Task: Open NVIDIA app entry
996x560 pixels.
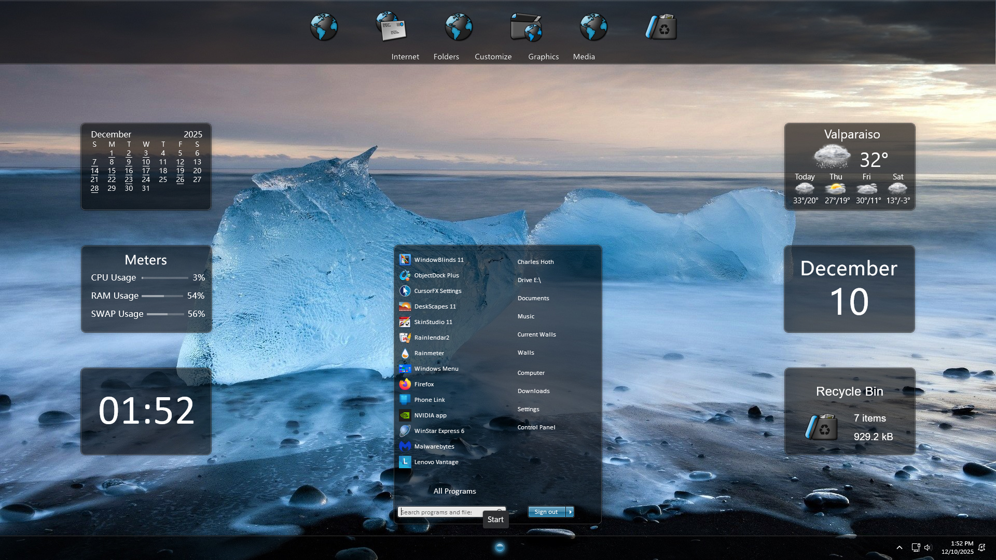Action: (430, 415)
